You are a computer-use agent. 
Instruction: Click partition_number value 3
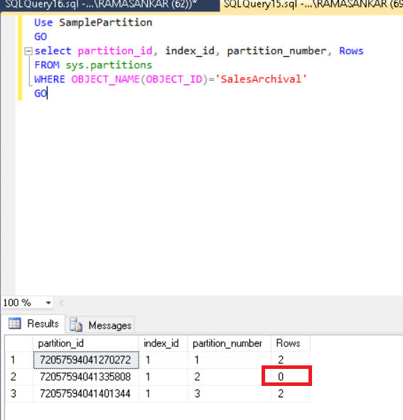[x=229, y=394]
